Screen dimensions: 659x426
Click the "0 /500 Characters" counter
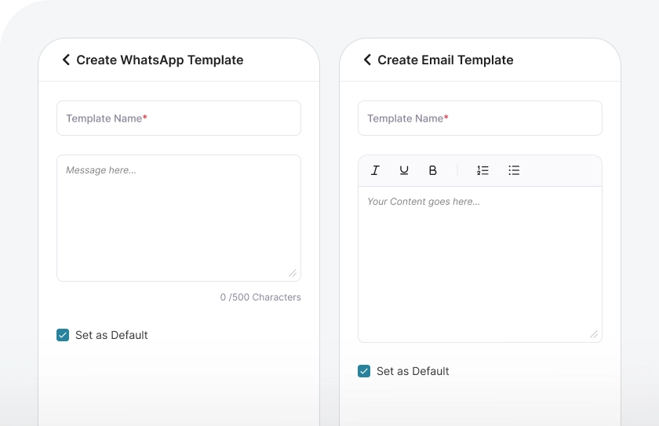[260, 297]
